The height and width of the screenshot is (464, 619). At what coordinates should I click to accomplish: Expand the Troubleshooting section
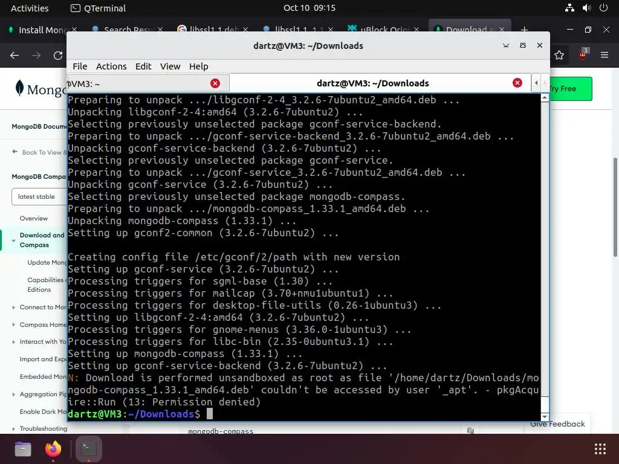(x=13, y=429)
